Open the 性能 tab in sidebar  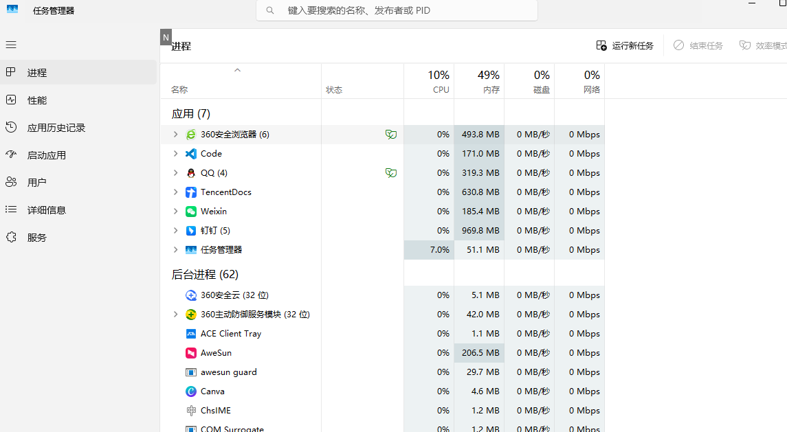click(x=37, y=100)
